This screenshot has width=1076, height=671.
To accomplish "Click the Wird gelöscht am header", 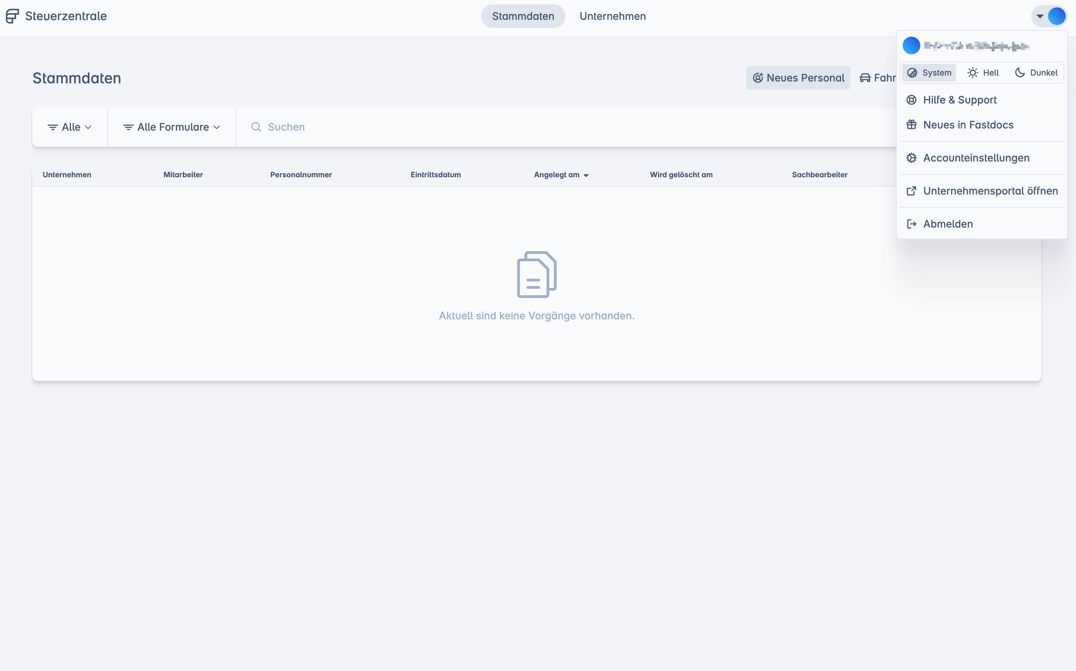I will [x=681, y=175].
